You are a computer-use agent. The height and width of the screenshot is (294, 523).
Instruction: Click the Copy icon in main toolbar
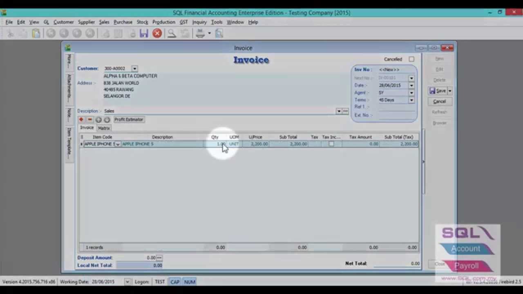coord(24,33)
